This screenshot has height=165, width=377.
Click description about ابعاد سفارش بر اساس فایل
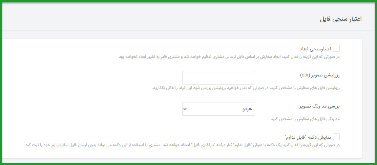pos(230,57)
